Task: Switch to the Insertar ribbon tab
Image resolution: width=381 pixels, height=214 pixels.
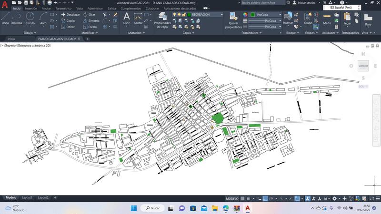Action: click(30, 9)
